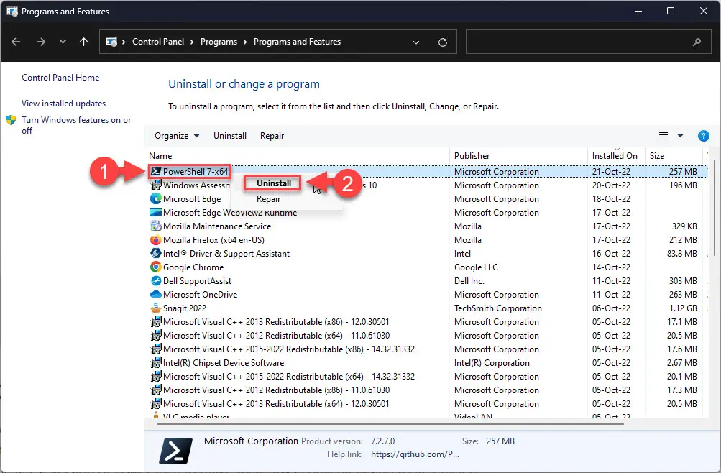Screen dimensions: 721x473
Task: Click the PowerShell 7-x64 icon
Action: (156, 172)
